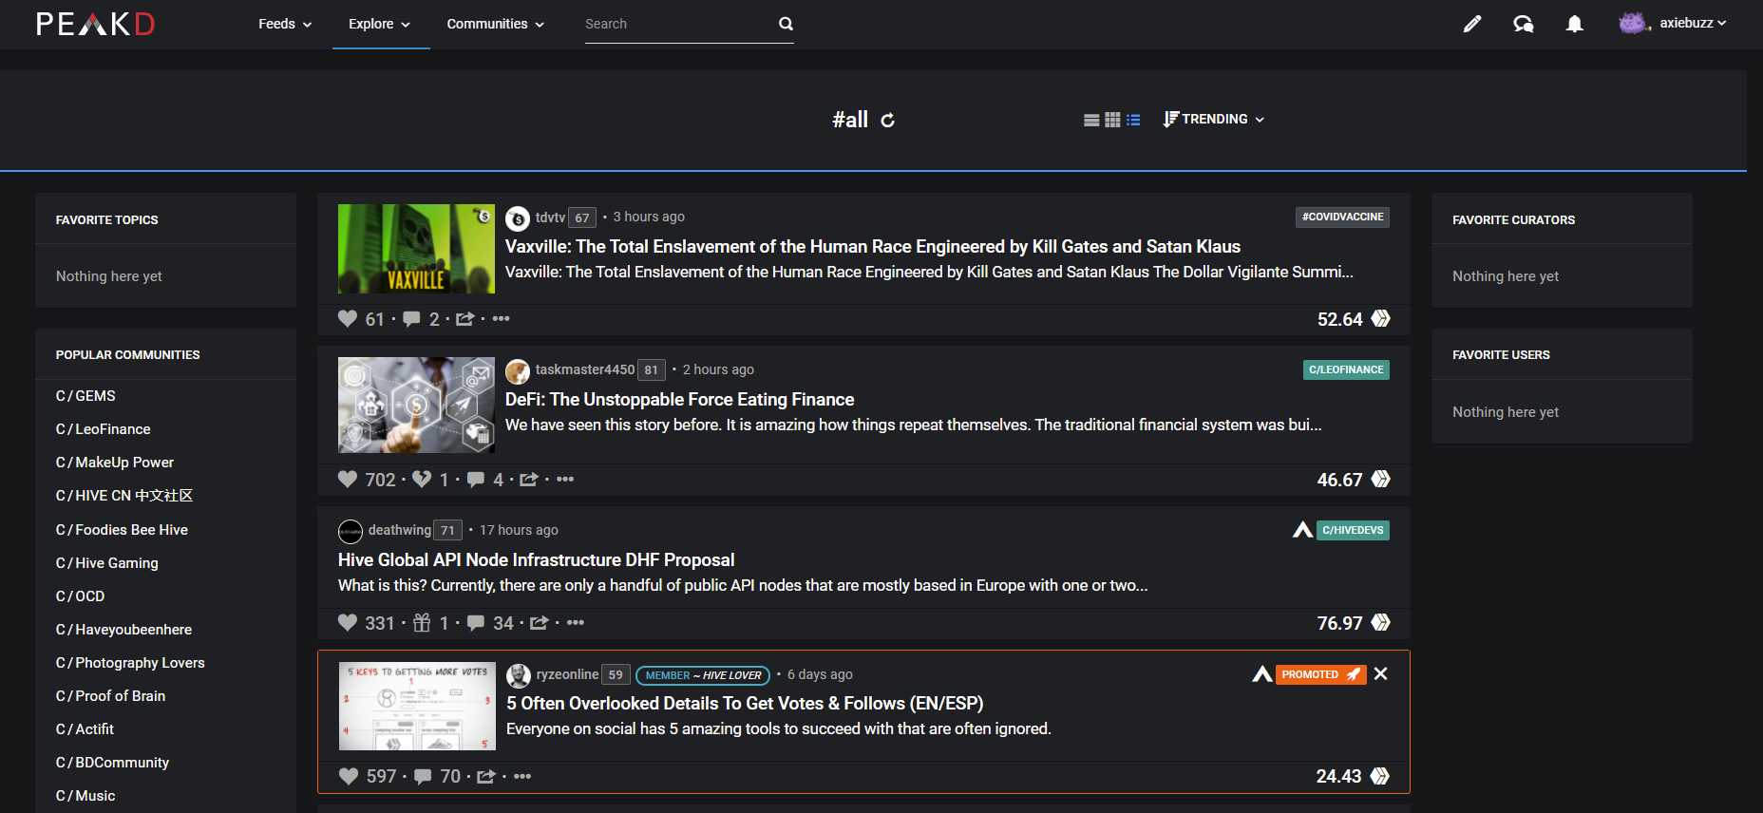Open the Feeds dropdown menu
This screenshot has height=813, width=1763.
285,24
